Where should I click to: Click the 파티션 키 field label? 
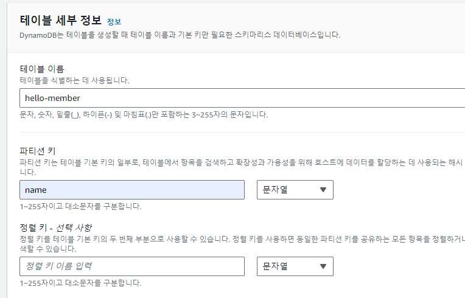[x=38, y=150]
